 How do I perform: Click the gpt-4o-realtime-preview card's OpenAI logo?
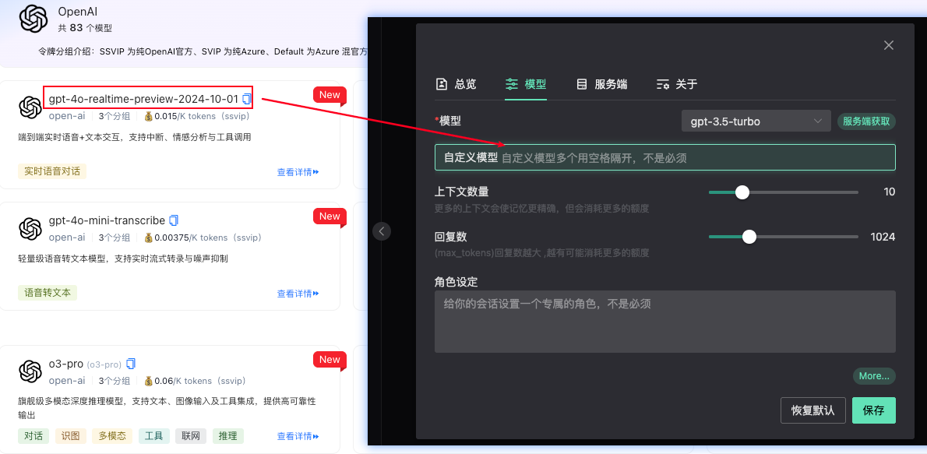click(x=30, y=107)
